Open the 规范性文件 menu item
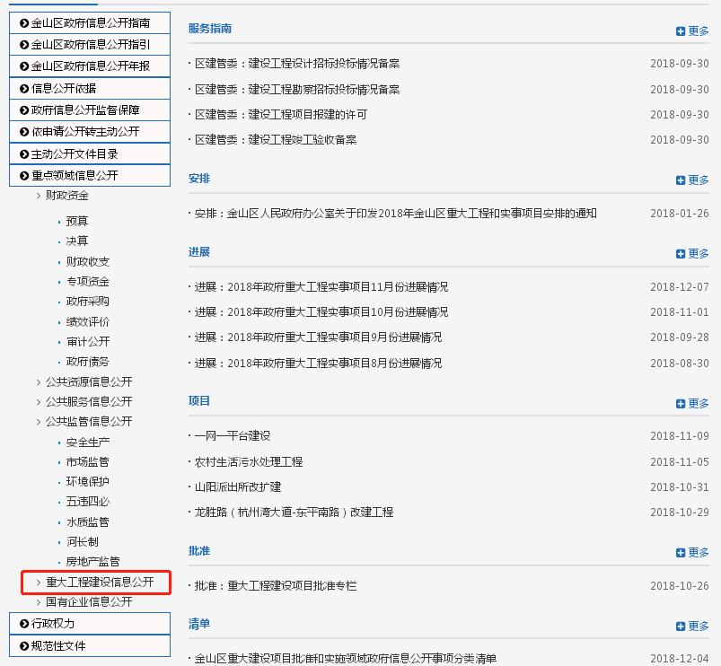This screenshot has height=666, width=721. 59,646
